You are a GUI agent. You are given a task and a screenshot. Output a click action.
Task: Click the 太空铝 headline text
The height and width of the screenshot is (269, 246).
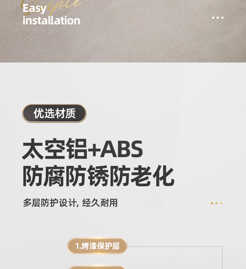pos(55,149)
